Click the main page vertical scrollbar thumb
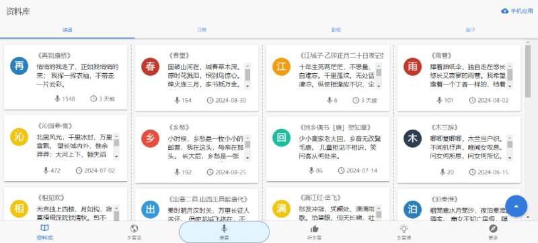The height and width of the screenshot is (243, 538). tap(528, 71)
